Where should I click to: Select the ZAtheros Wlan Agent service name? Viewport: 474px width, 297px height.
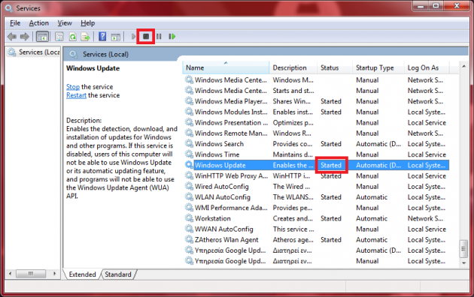[x=226, y=240]
